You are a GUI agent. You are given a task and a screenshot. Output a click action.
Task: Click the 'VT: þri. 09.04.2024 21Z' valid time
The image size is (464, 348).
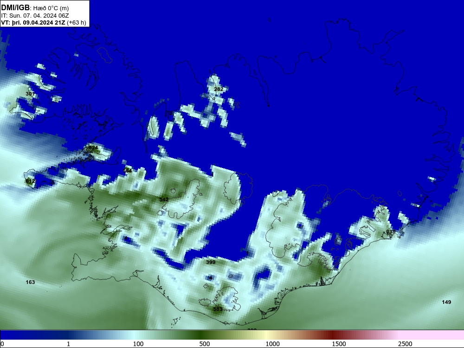coord(33,23)
